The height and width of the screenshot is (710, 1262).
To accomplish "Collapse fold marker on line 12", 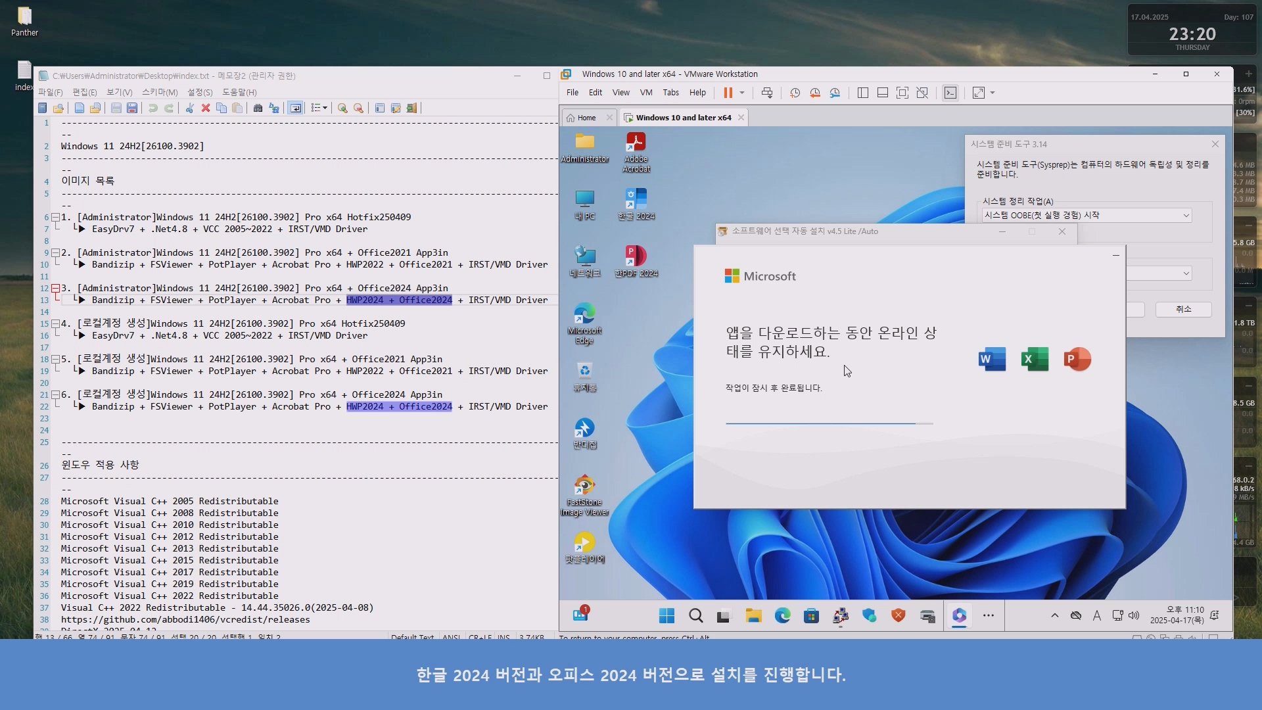I will [56, 288].
